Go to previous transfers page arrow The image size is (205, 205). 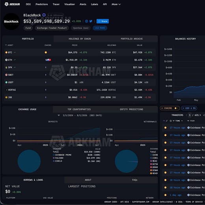(x=186, y=115)
